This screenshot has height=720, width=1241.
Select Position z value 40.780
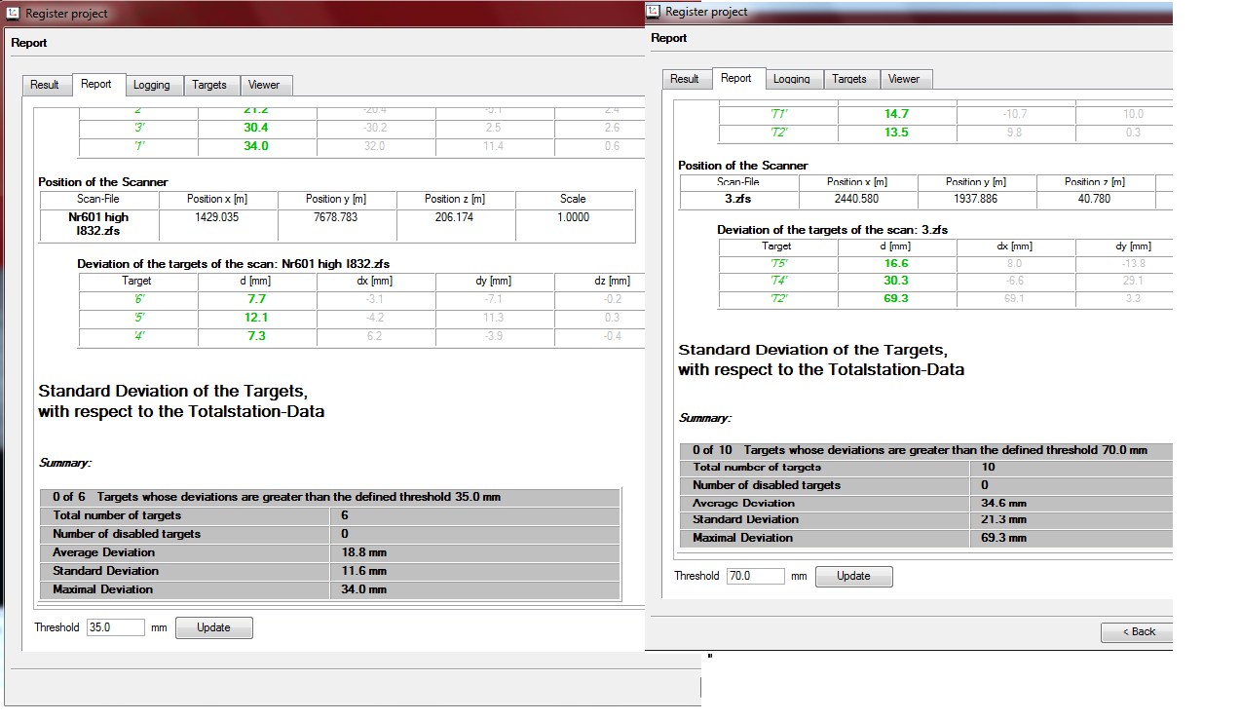(x=1096, y=199)
